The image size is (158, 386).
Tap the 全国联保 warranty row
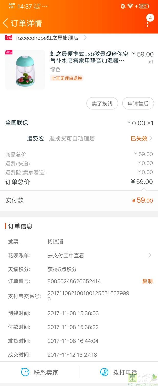click(x=17, y=123)
